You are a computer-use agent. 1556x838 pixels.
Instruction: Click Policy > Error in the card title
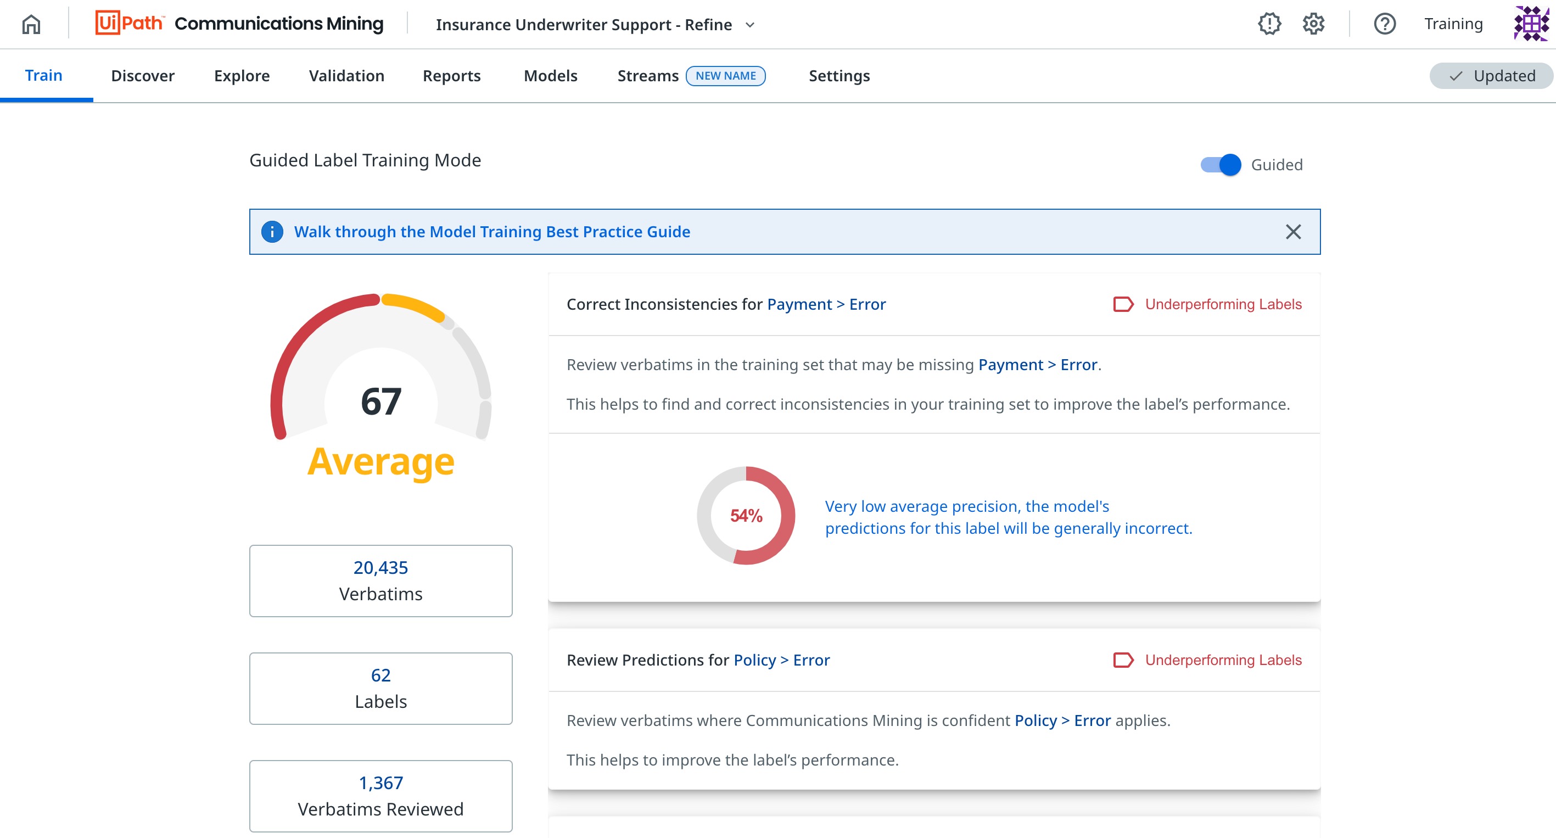click(x=781, y=660)
